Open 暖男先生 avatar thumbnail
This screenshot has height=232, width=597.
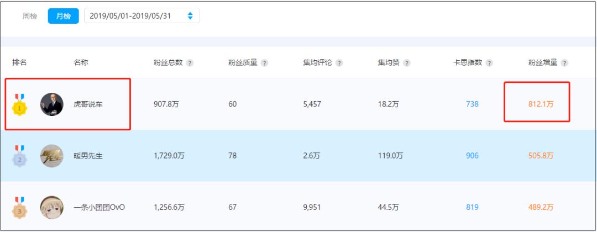[52, 156]
